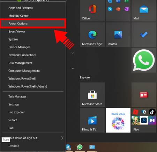The image size is (157, 152).
Task: Open Photoshop Express icon in Play group
Action: (144, 120)
